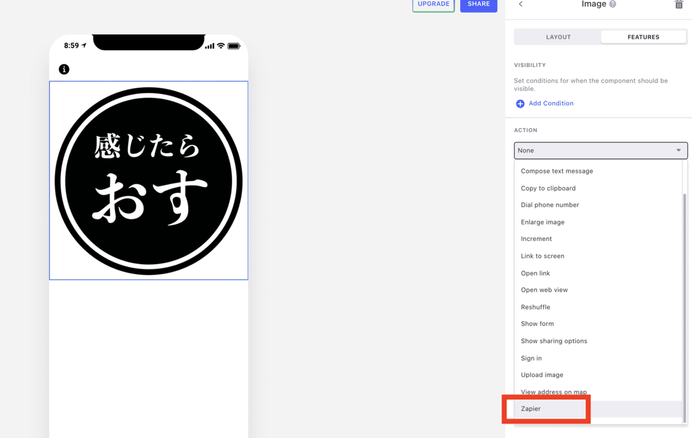Viewport: 692px width, 438px height.
Task: Click the SHARE button
Action: tap(479, 5)
